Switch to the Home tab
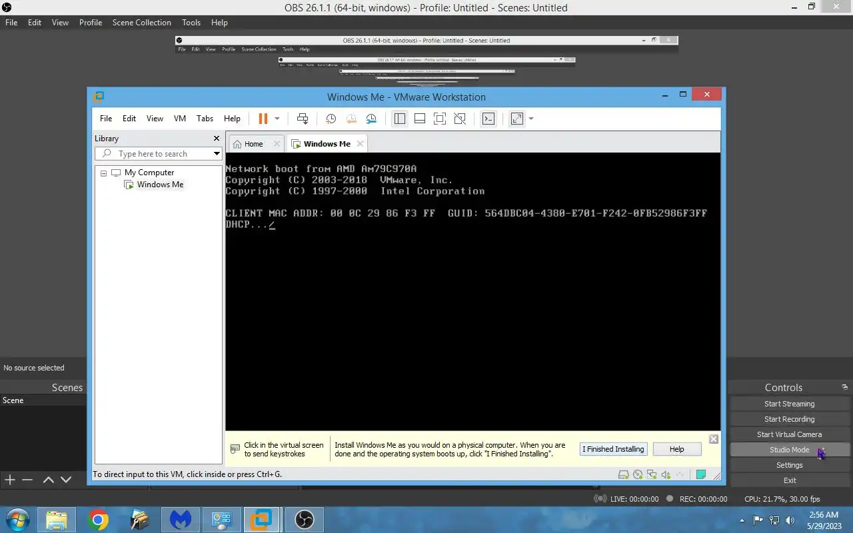 (x=253, y=144)
